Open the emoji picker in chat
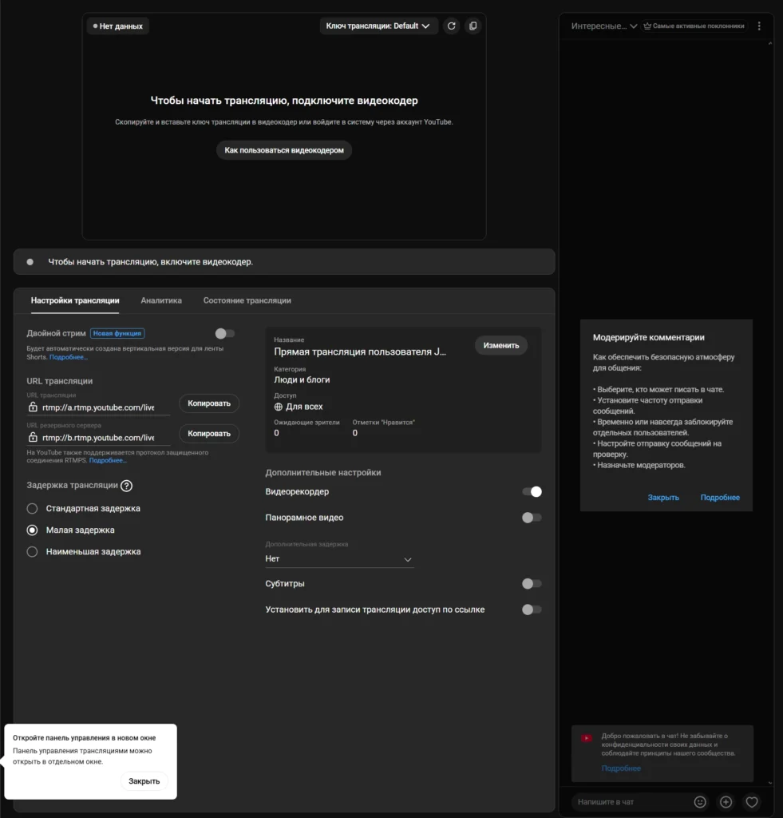Image resolution: width=783 pixels, height=818 pixels. click(700, 802)
